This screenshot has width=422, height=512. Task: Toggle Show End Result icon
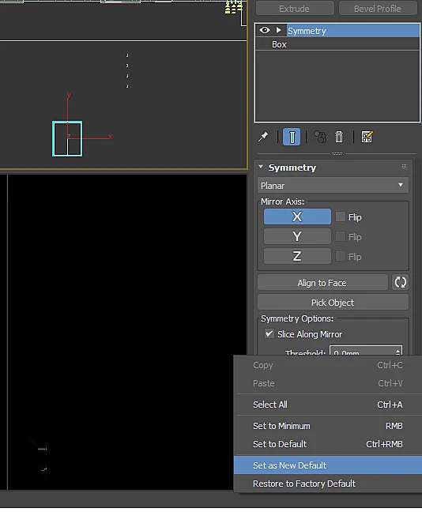tap(292, 137)
